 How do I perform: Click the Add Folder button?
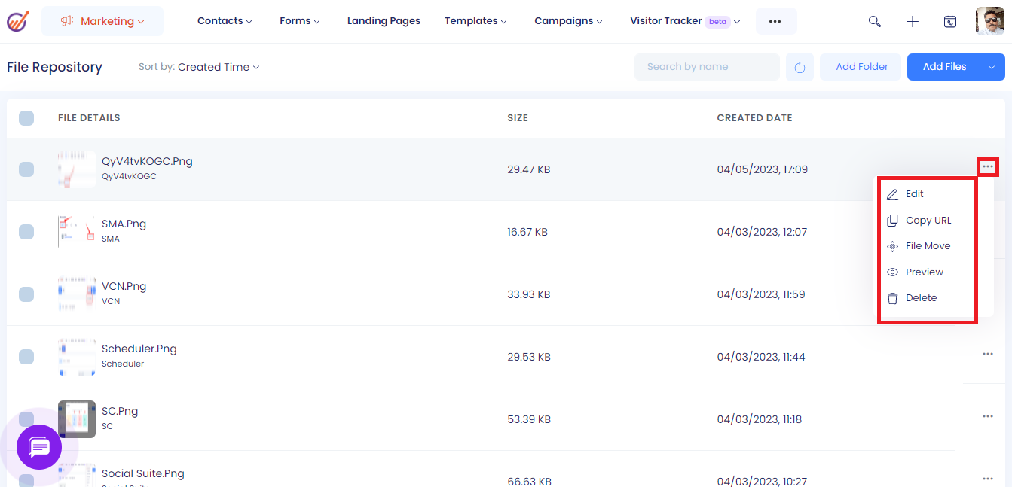(x=860, y=66)
